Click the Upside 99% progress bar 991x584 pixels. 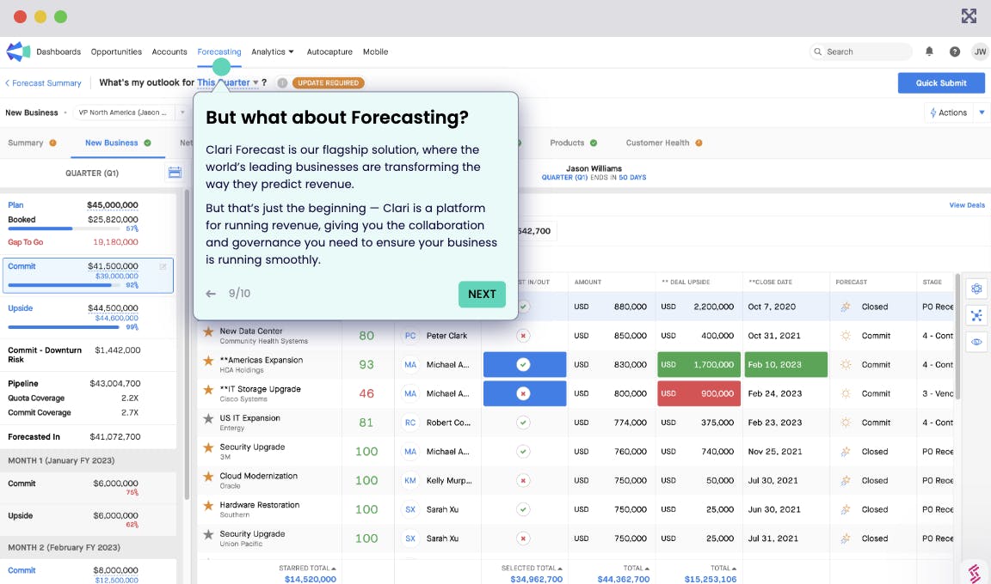[65, 326]
